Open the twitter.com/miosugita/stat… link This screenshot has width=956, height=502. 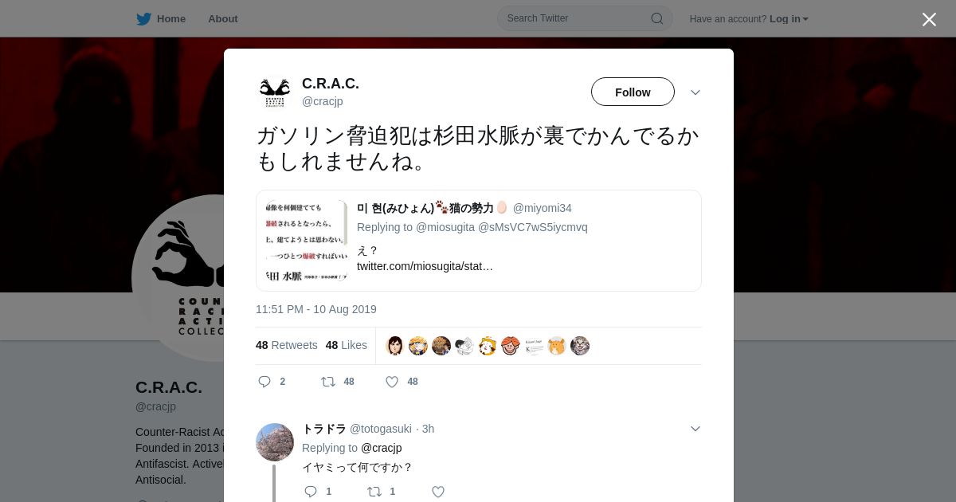(x=425, y=266)
